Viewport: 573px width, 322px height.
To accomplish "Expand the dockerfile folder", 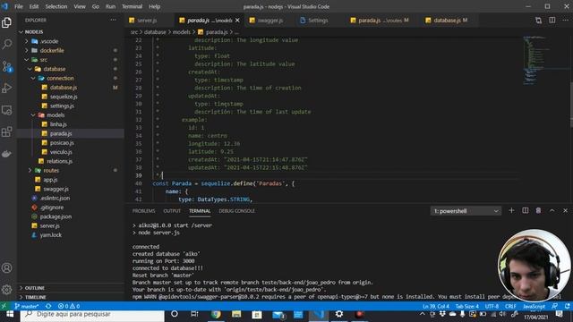I will (52, 50).
